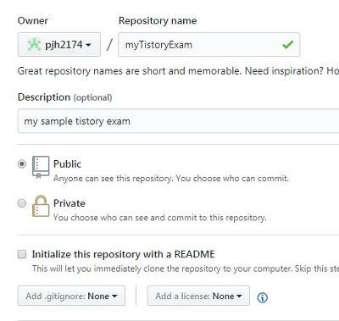Click the Description field with my sample tistory exam
Viewport: 339px width, 321px height.
click(179, 121)
